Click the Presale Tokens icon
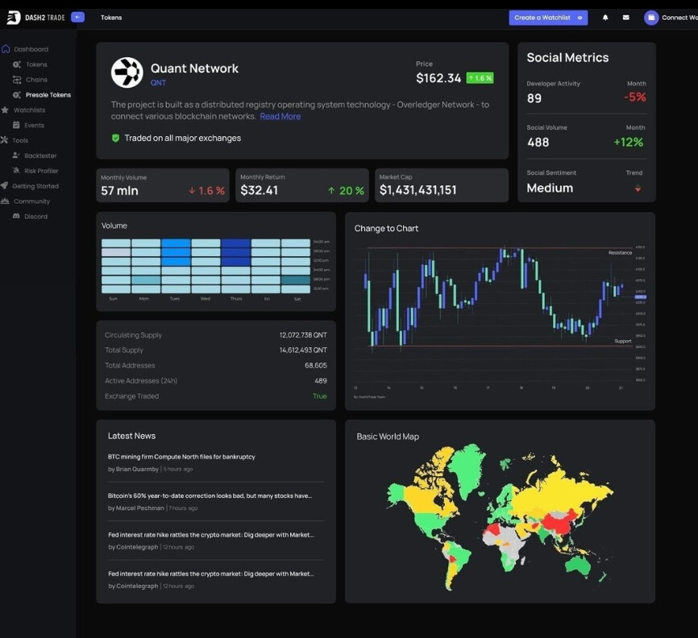 pyautogui.click(x=17, y=95)
